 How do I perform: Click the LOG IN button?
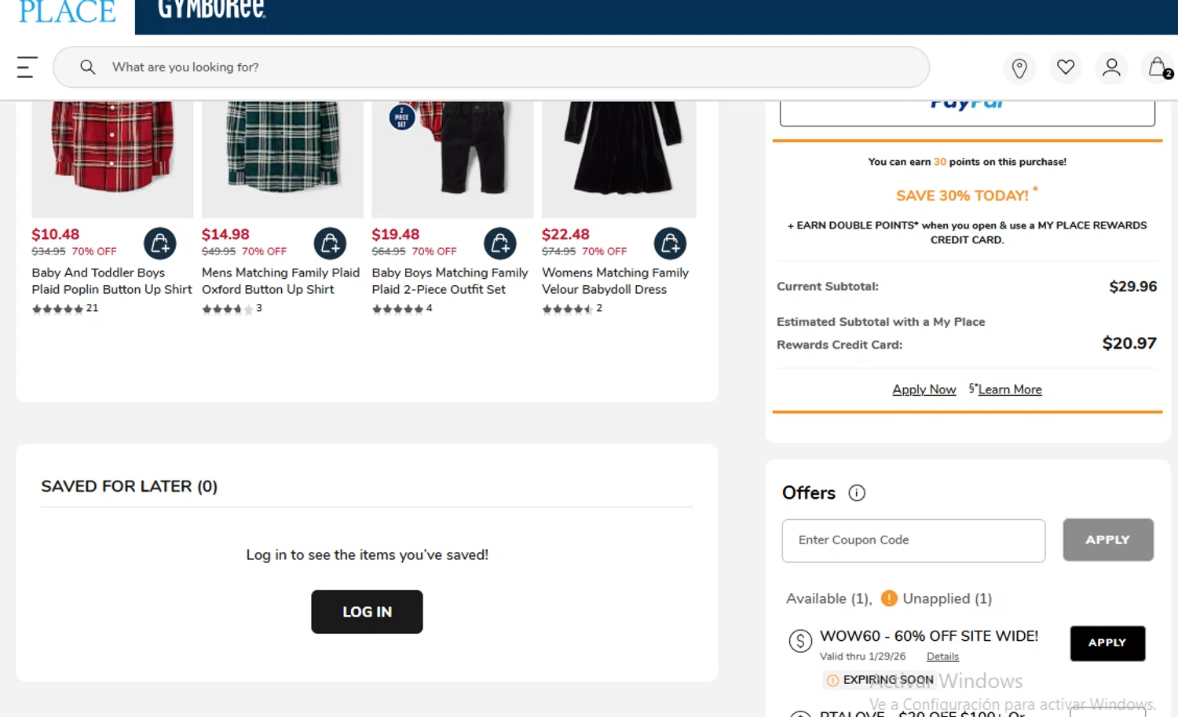(x=367, y=612)
